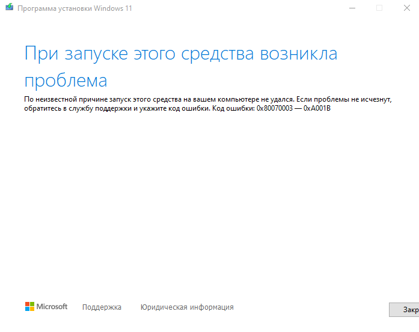This screenshot has height=332, width=419.
Task: Click the Закрыть button at the bottom right
Action: [x=404, y=310]
